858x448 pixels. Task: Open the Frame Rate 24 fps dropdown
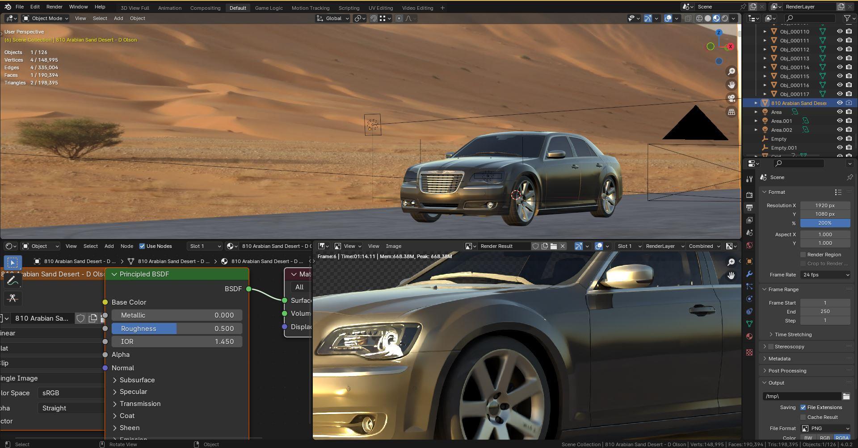(825, 275)
